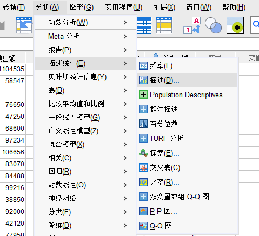The height and width of the screenshot is (236, 259).
Task: Expand the 功效分析(W) submenu arrow
Action: coord(125,23)
